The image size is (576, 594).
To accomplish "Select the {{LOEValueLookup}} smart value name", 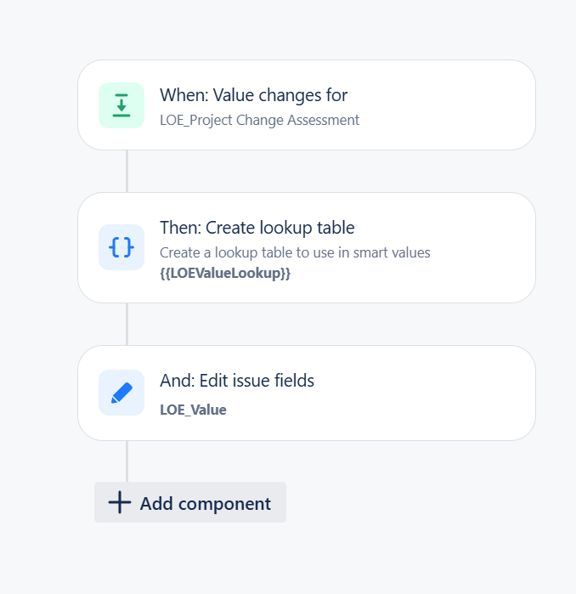I will click(x=225, y=273).
